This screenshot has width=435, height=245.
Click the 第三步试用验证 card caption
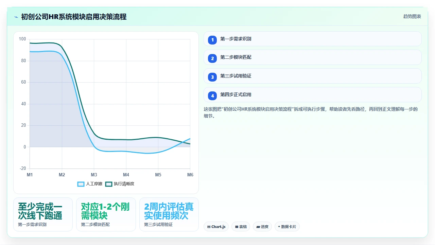[x=158, y=225]
